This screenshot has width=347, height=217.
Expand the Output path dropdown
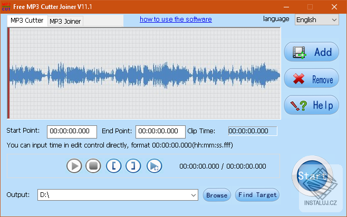193,195
